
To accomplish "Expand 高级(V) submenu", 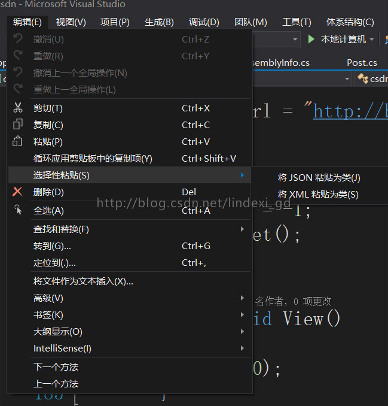I will tap(130, 298).
